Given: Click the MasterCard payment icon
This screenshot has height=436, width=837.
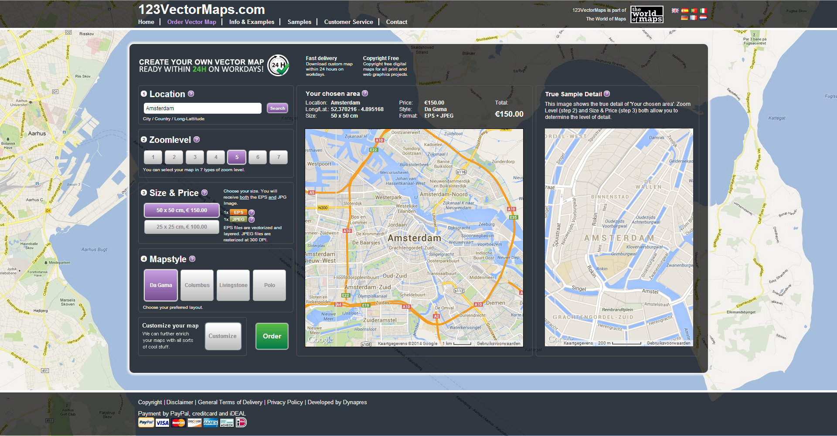Looking at the screenshot, I should [x=178, y=422].
